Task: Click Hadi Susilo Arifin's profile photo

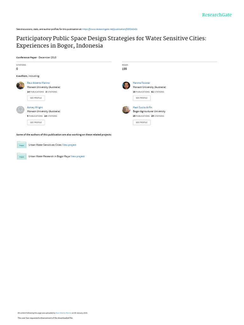Action: point(126,110)
